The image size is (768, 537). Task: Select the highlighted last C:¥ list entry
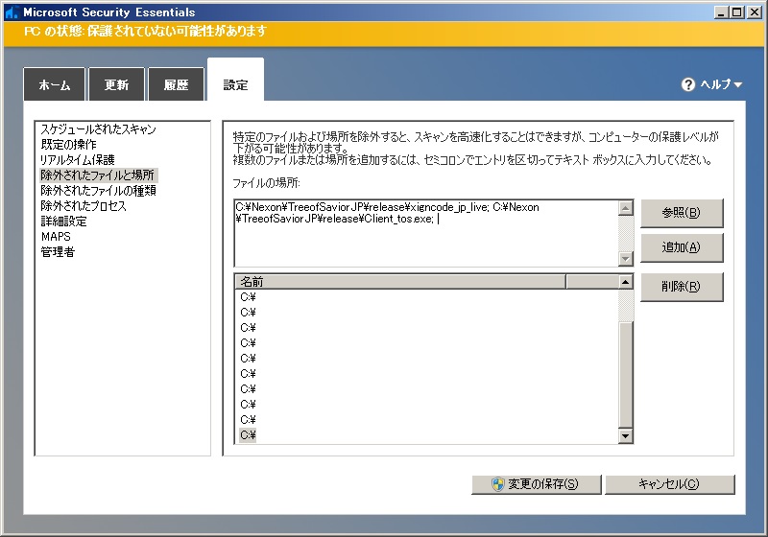tap(248, 434)
